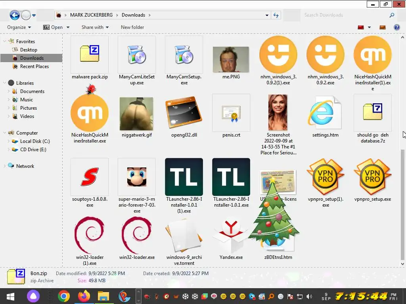Image resolution: width=406 pixels, height=304 pixels.
Task: Select NiceHashQuickMinerInstaller(1).exe icon
Action: coord(373,55)
